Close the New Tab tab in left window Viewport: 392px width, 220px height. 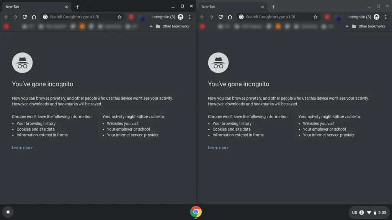(x=67, y=7)
